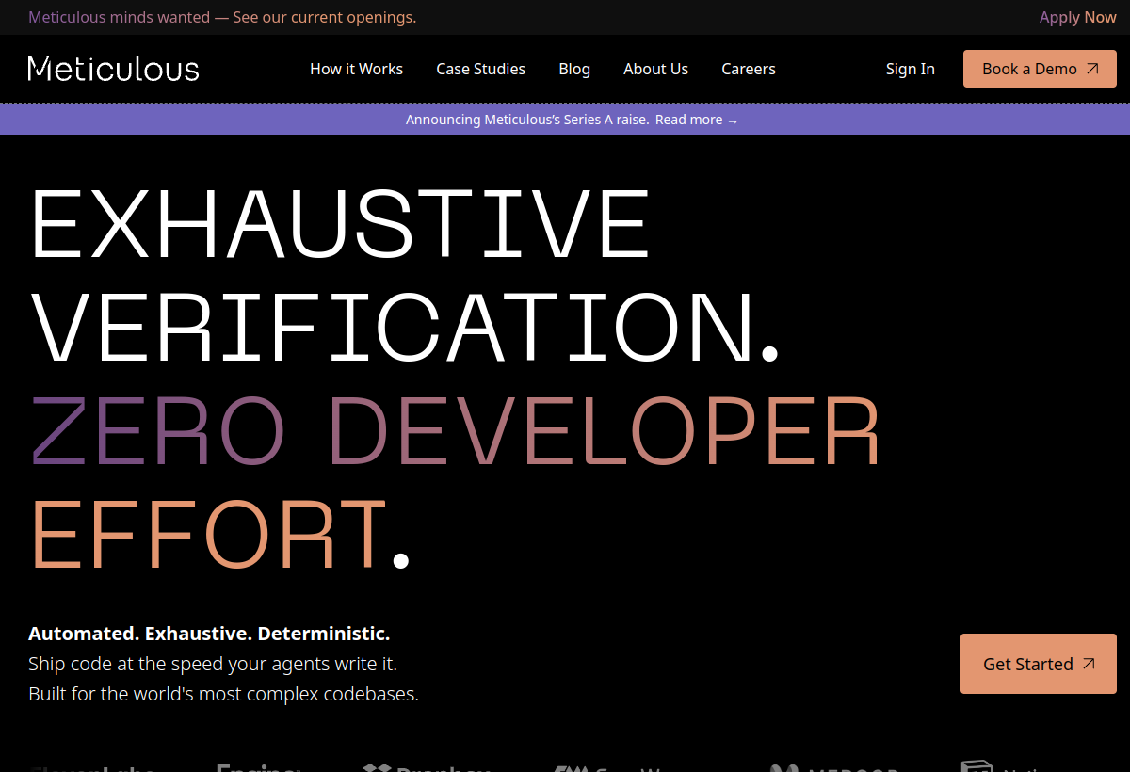Click the 'EXHAUSTIVE VERIFICATION.' headline
This screenshot has width=1130, height=772.
pyautogui.click(x=405, y=275)
